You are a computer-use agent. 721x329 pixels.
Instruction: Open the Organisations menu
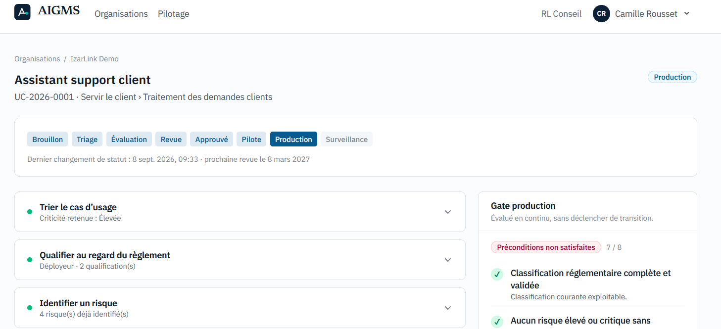(x=121, y=14)
